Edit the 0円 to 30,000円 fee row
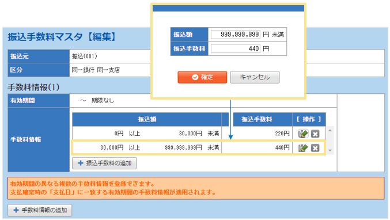This screenshot has height=220, width=390. [x=303, y=134]
